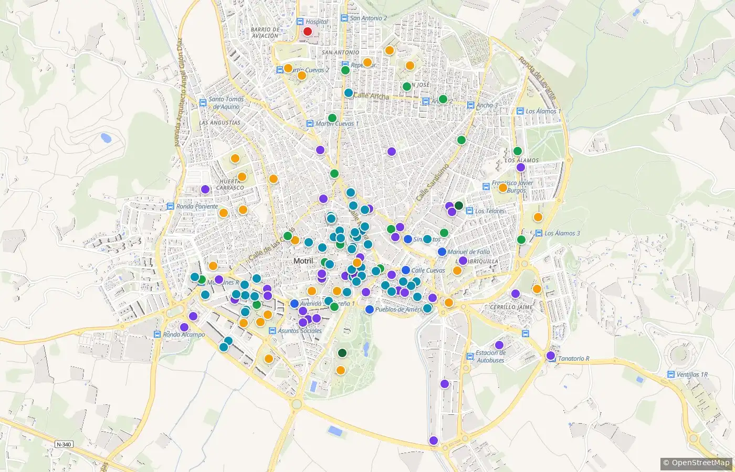735x472 pixels.
Task: Select the San Antonio 2 bus stop icon
Action: 344,18
